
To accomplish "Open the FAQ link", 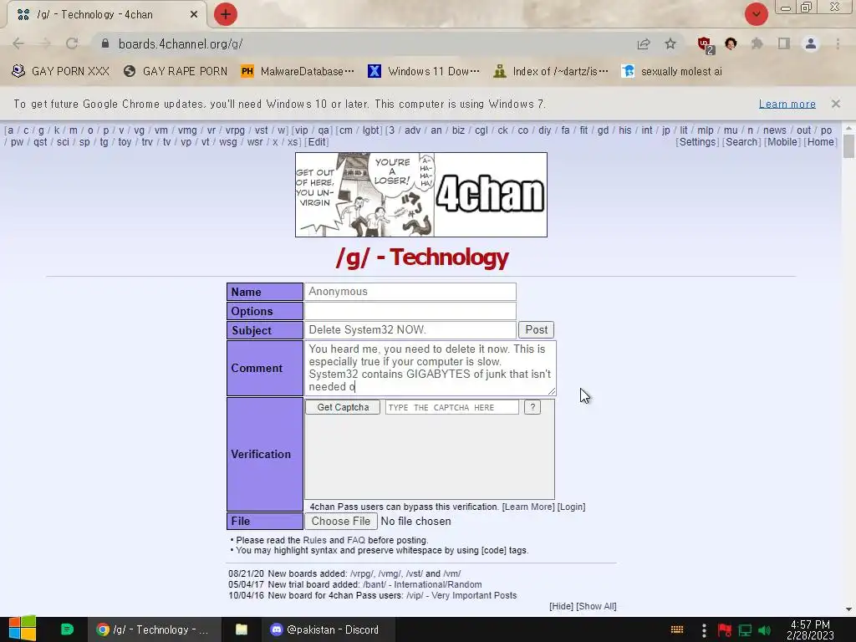I will pyautogui.click(x=356, y=541).
